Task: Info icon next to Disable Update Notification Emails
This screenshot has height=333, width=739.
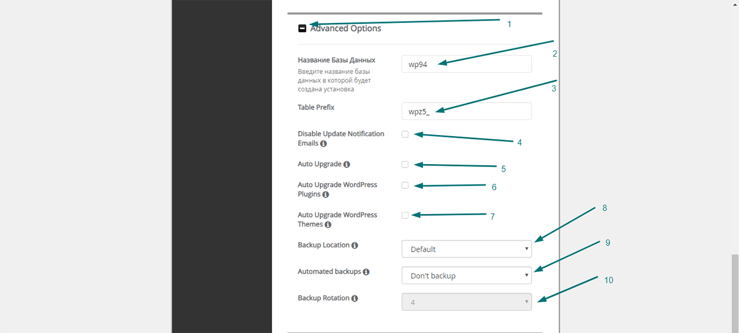Action: 324,144
